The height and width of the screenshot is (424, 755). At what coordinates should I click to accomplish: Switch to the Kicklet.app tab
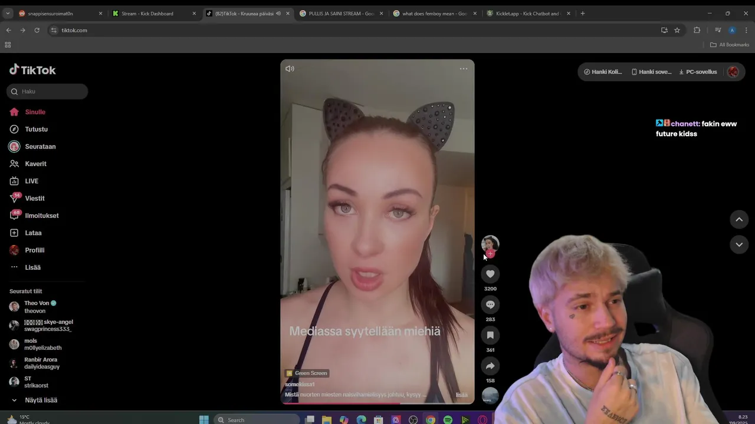[x=527, y=14]
